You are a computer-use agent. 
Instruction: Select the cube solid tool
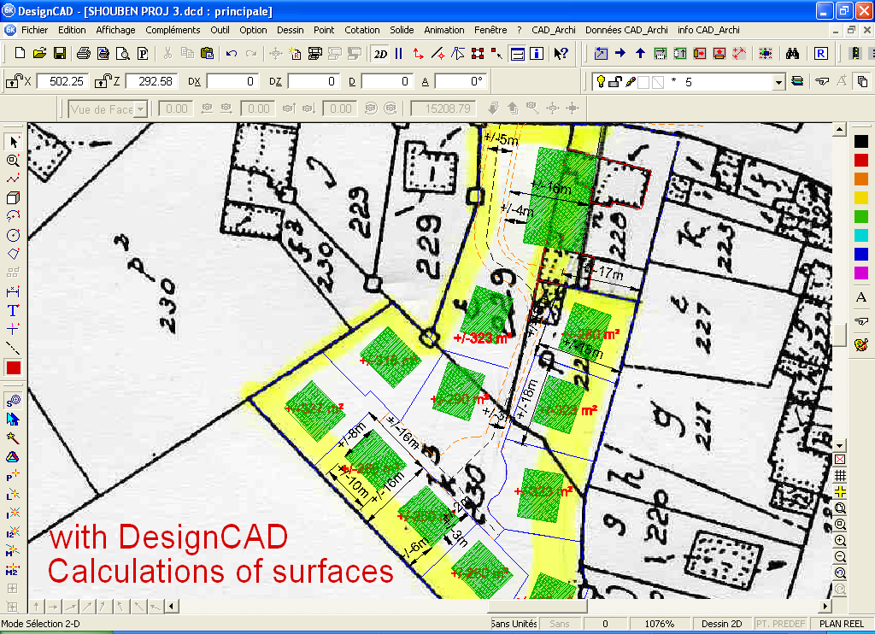point(12,199)
